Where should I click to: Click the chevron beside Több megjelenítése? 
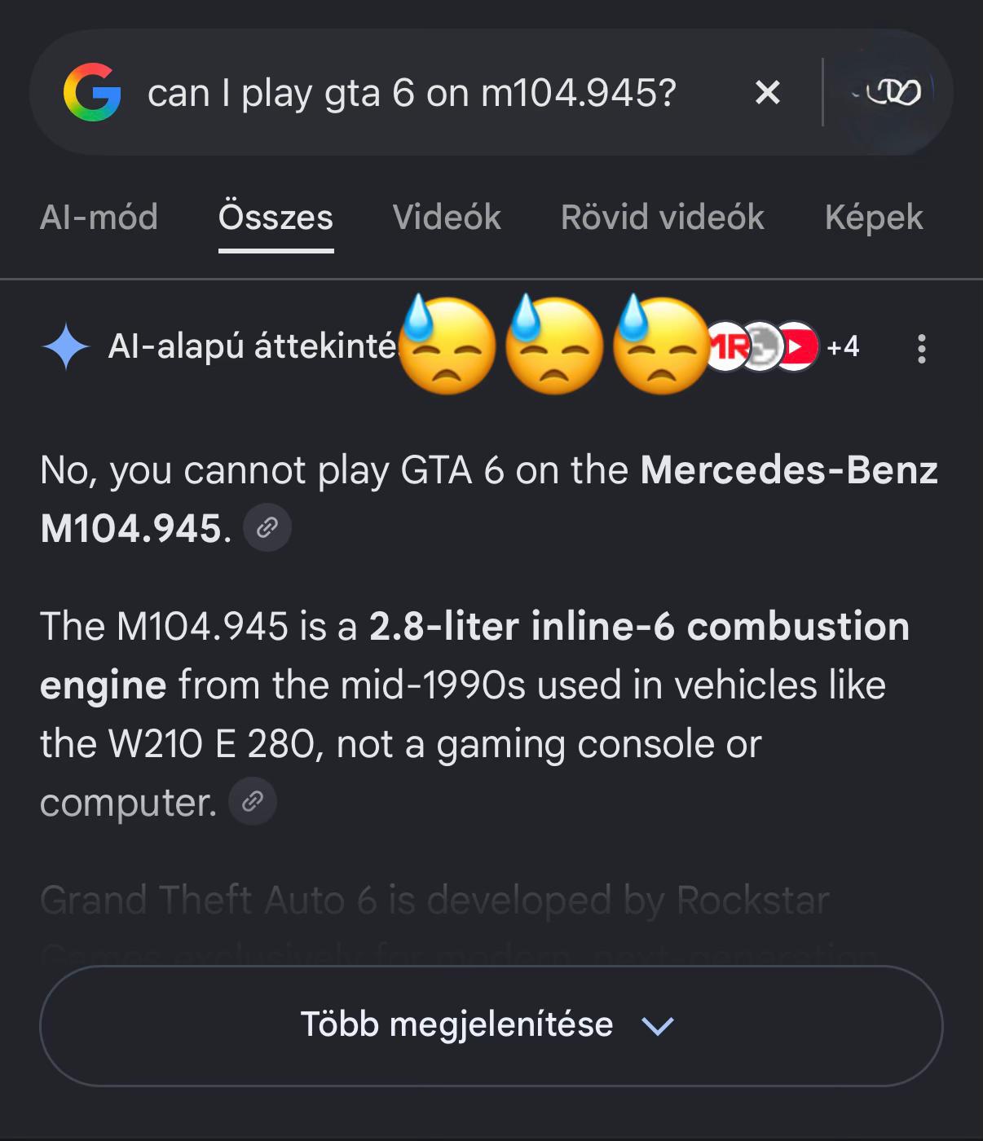[658, 1025]
